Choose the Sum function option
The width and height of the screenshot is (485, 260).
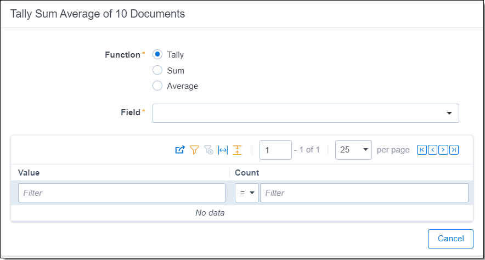(157, 70)
